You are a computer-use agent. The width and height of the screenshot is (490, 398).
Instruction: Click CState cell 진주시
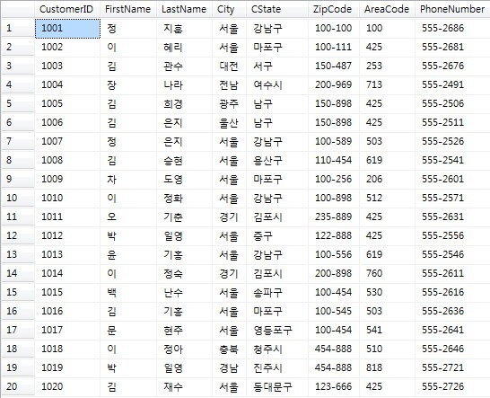click(x=277, y=367)
